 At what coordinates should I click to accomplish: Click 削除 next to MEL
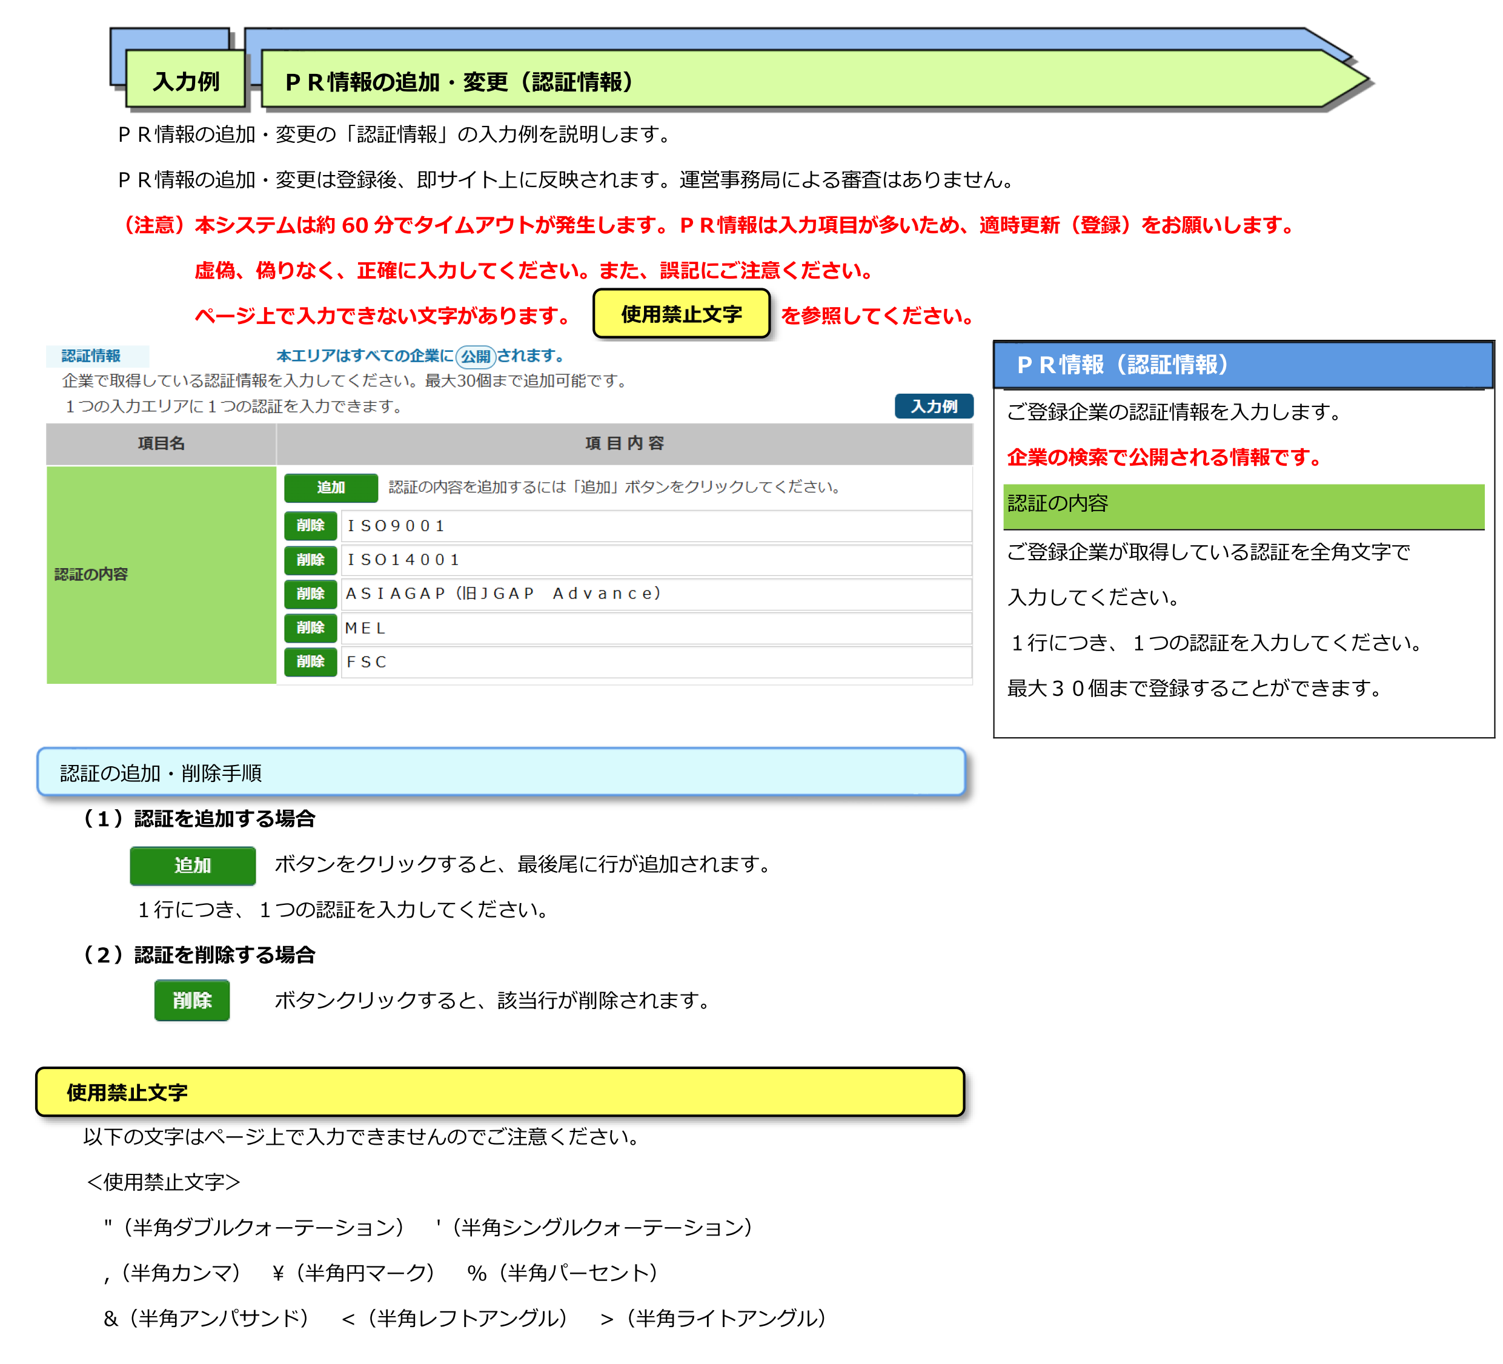pos(310,627)
